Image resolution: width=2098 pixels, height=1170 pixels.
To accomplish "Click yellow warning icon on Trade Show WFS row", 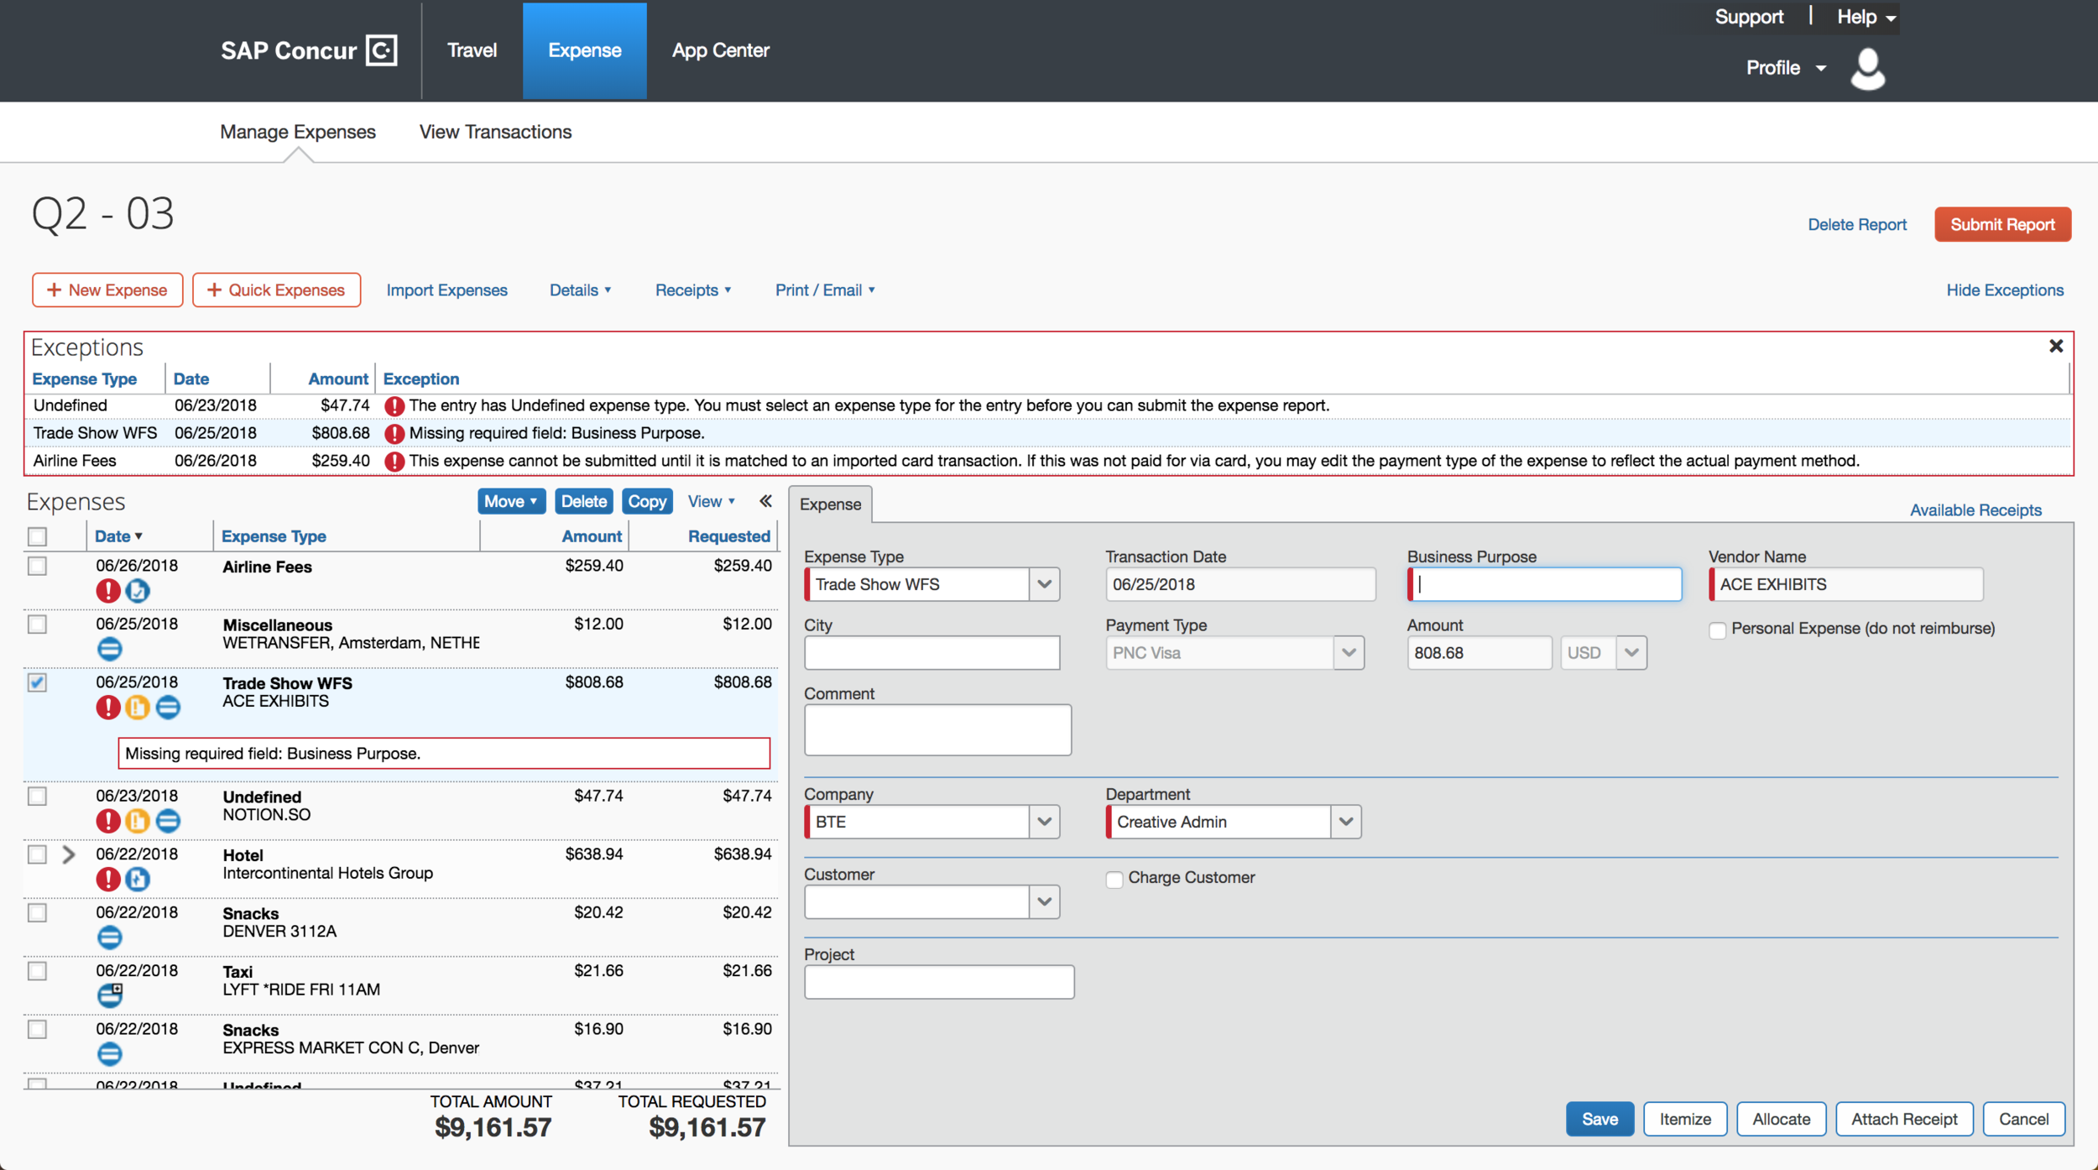I will tap(138, 708).
